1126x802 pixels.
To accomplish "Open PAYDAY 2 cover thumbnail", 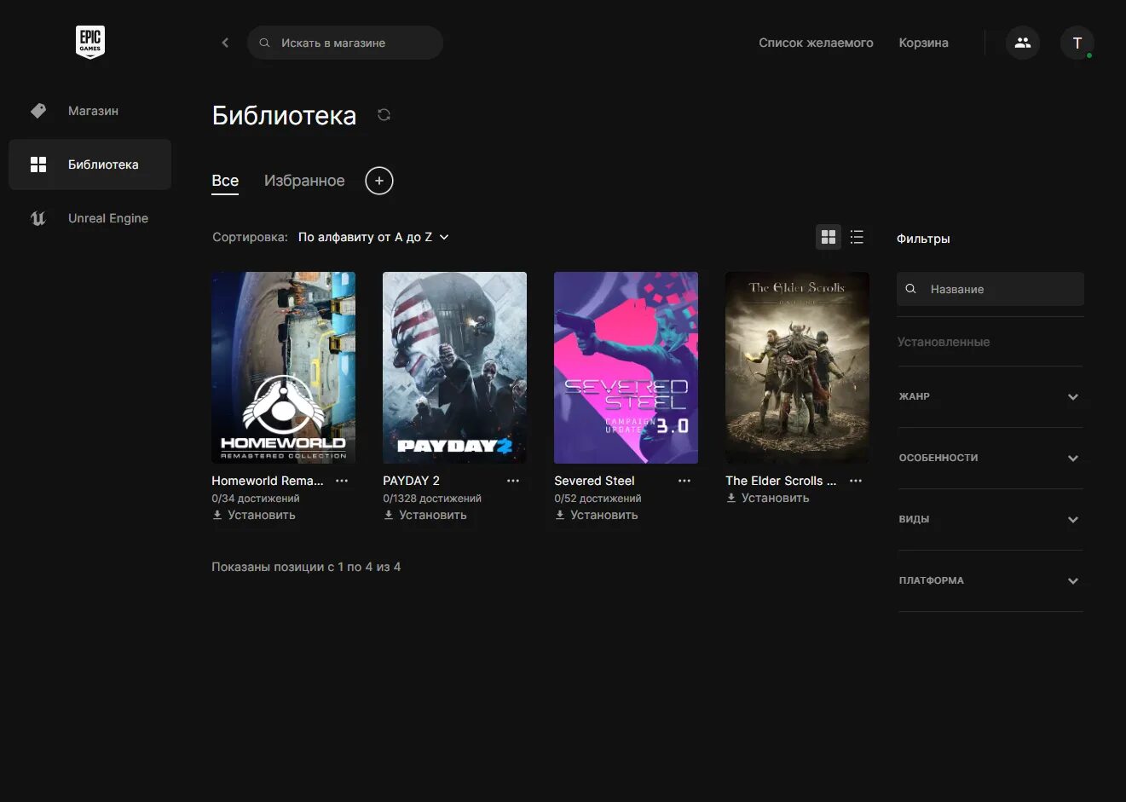I will tap(454, 367).
